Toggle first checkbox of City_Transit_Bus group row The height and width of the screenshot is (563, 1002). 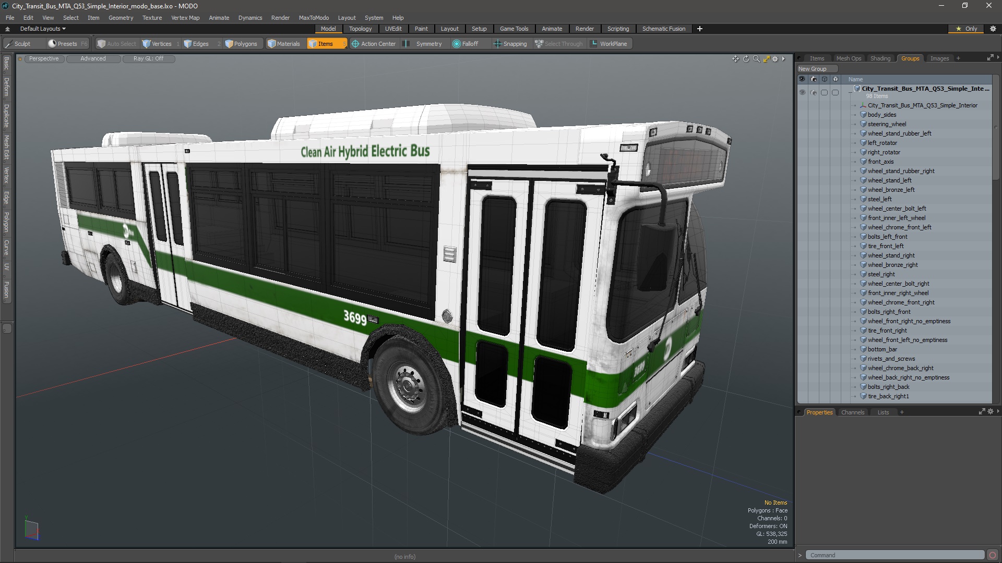pyautogui.click(x=824, y=92)
